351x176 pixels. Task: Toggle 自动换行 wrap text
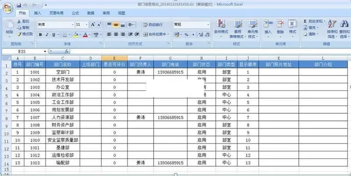[x=153, y=25]
